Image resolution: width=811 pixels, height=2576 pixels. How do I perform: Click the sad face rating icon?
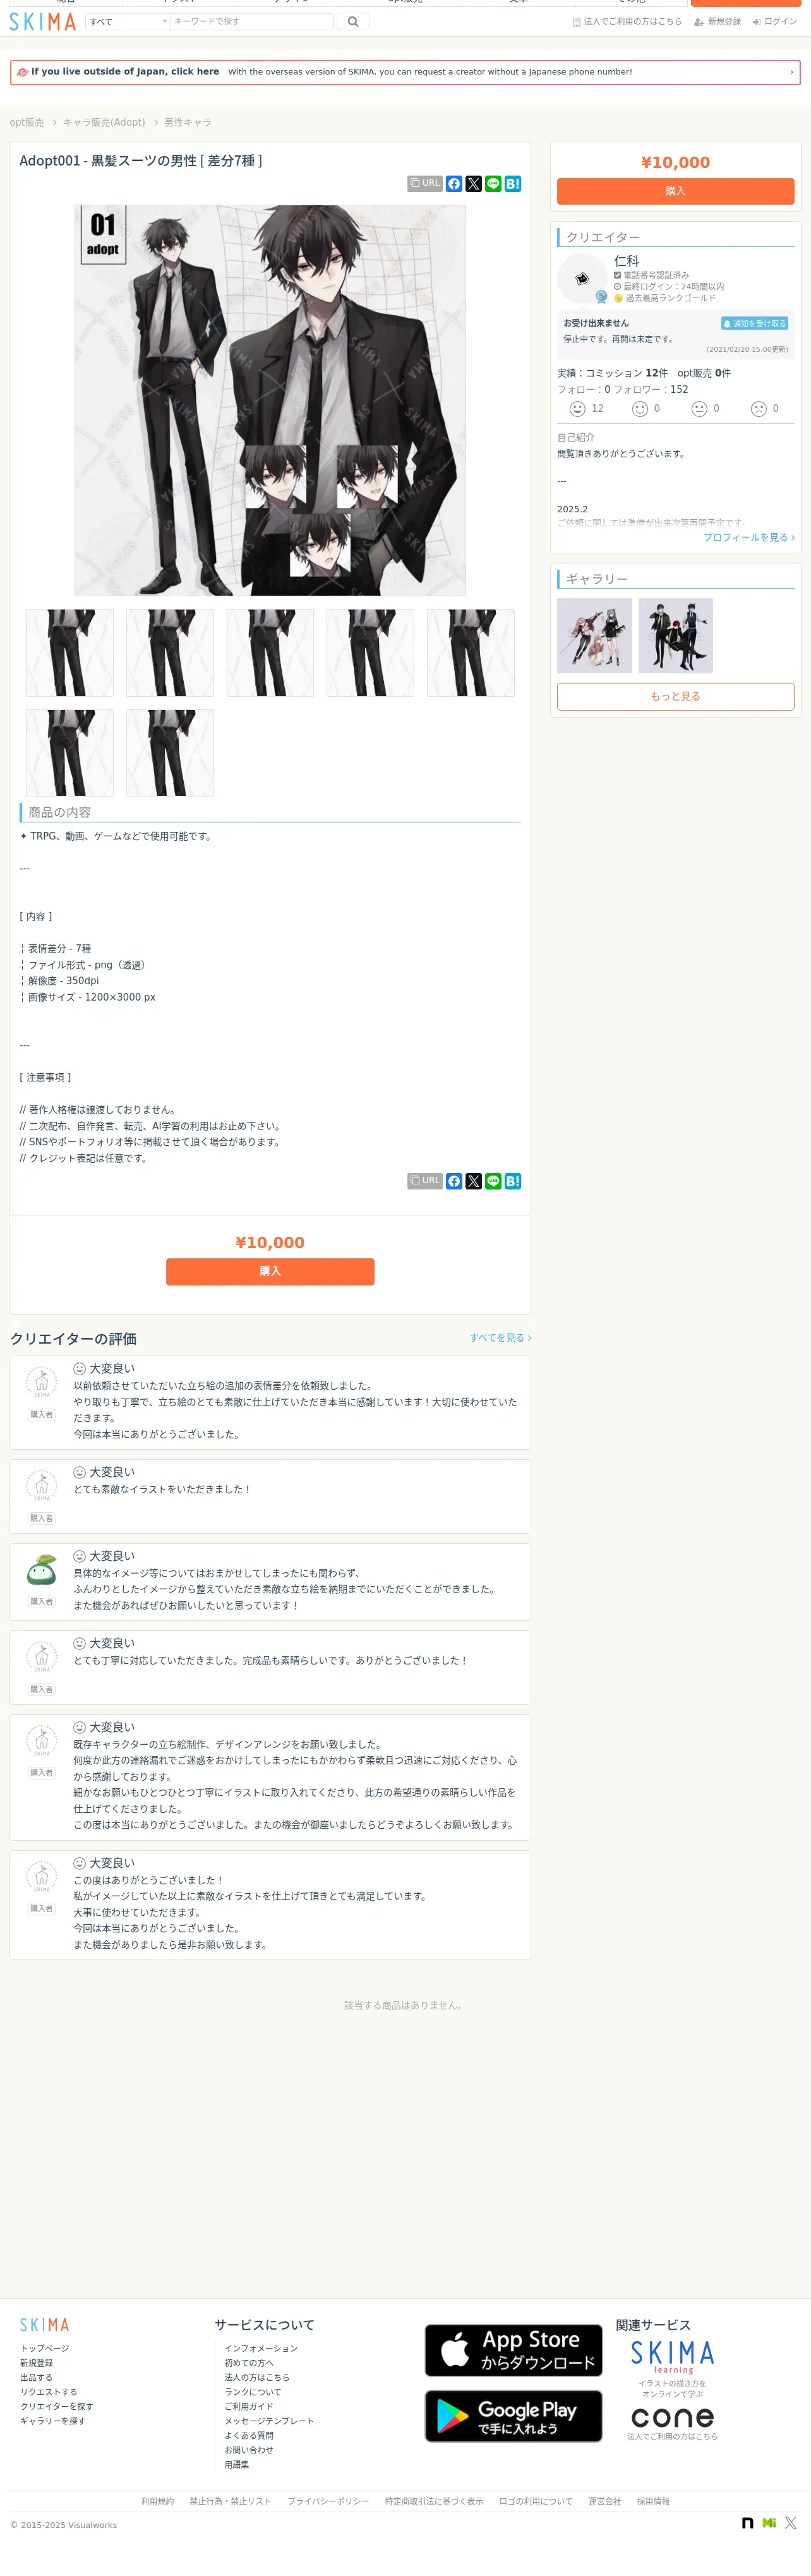[x=759, y=409]
